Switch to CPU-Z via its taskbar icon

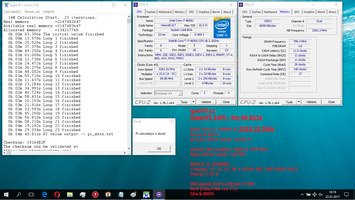click(x=159, y=194)
